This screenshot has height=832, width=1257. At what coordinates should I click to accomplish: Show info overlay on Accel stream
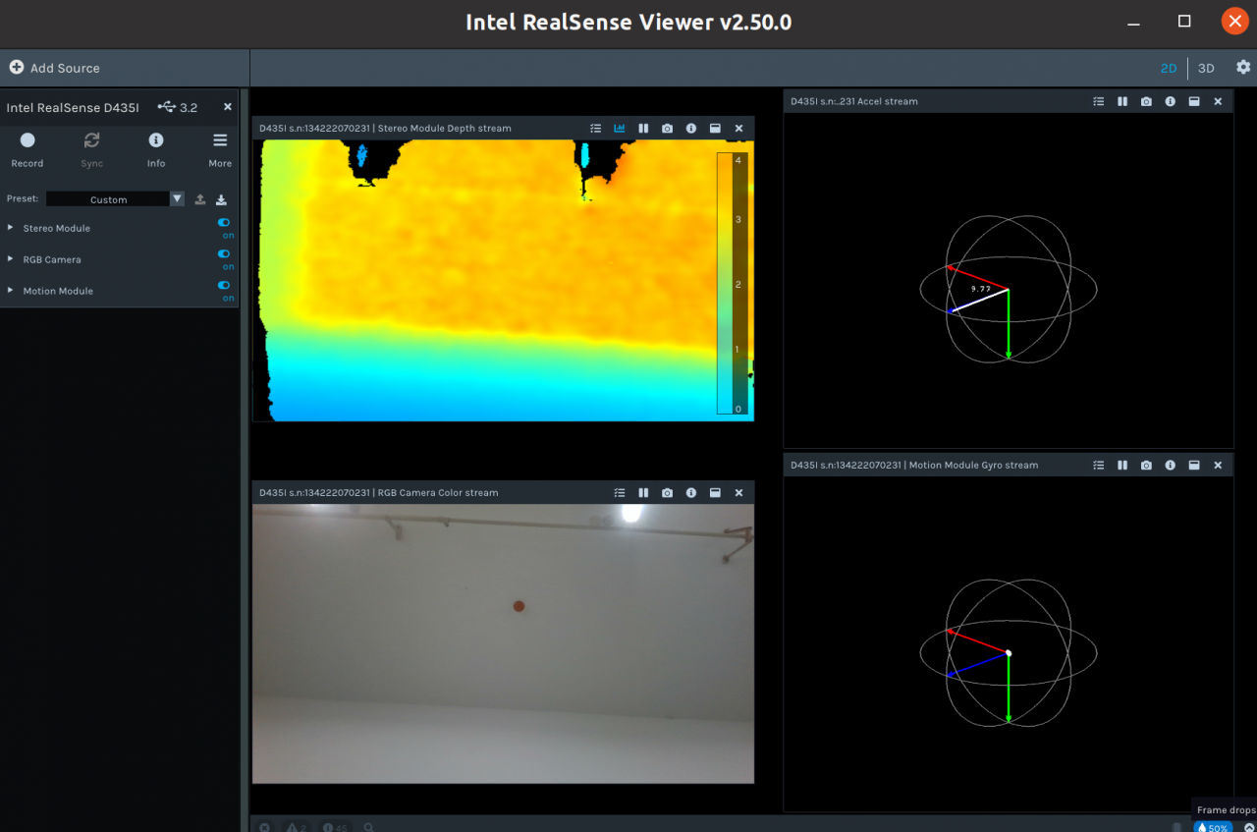[1171, 101]
